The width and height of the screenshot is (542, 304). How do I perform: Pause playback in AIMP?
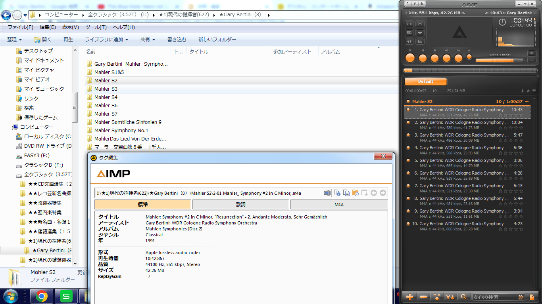click(423, 58)
